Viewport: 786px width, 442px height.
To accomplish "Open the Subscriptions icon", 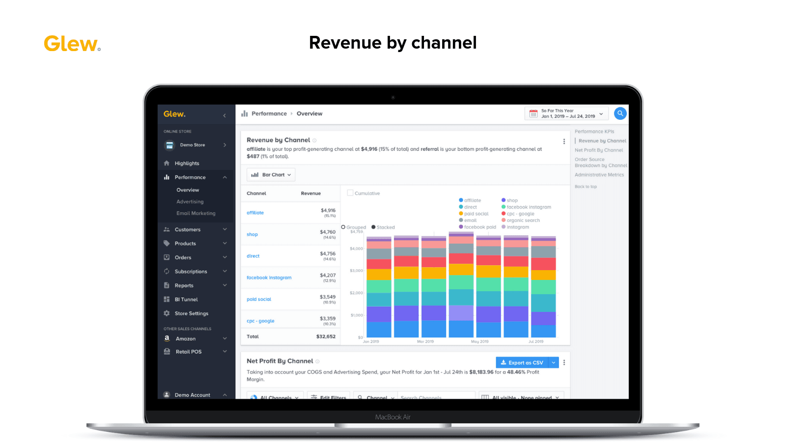I will click(168, 271).
